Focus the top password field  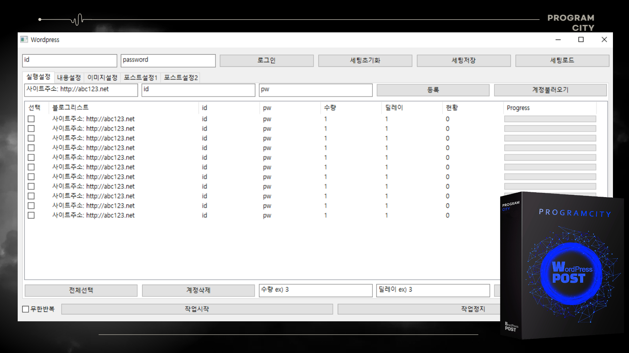point(168,60)
